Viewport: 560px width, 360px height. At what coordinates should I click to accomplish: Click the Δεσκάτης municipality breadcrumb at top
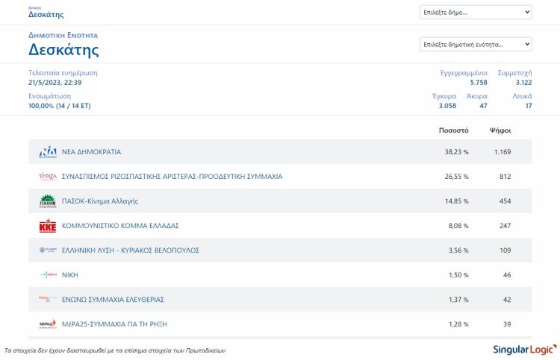coord(46,14)
